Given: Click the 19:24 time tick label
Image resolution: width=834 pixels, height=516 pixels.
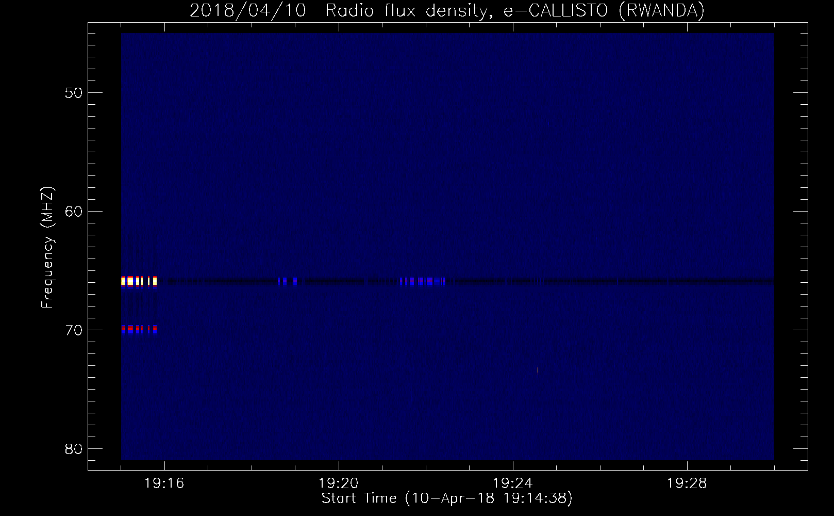Looking at the screenshot, I should pos(512,483).
